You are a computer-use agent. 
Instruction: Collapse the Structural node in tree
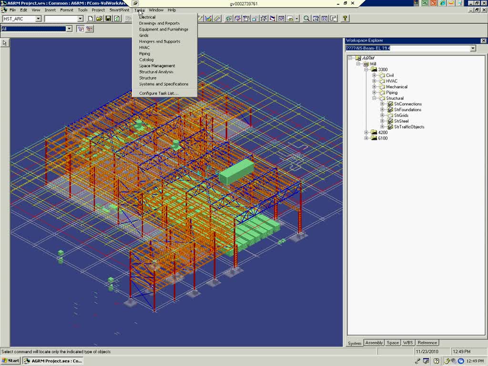tap(374, 98)
